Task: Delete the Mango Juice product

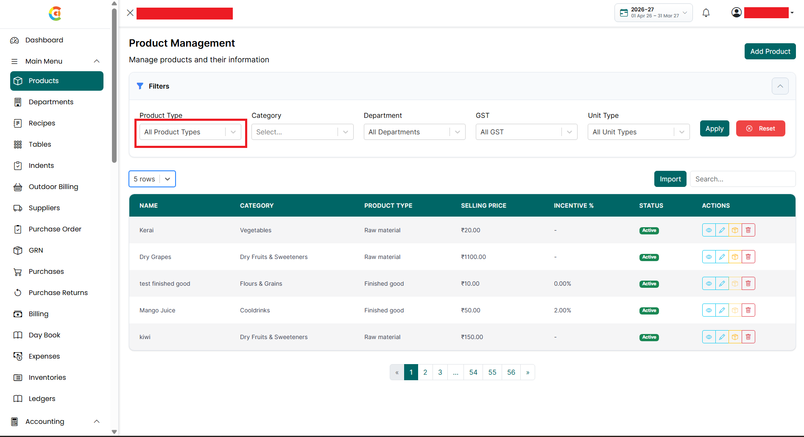Action: click(748, 310)
